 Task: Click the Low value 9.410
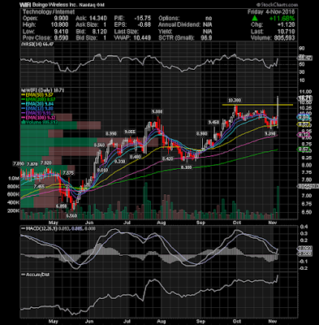(x=61, y=32)
